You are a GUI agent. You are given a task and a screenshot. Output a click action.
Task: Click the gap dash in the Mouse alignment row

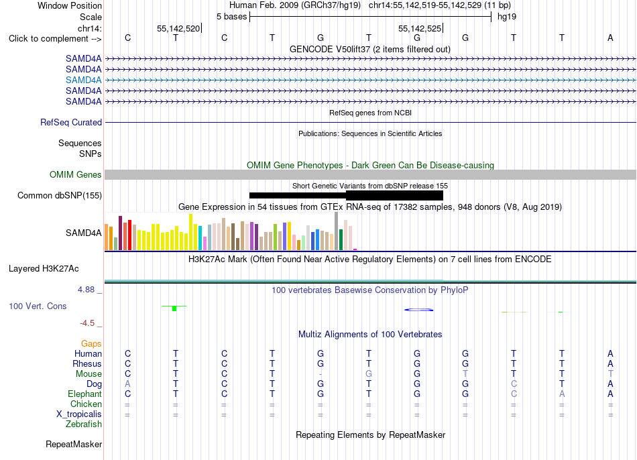click(321, 374)
